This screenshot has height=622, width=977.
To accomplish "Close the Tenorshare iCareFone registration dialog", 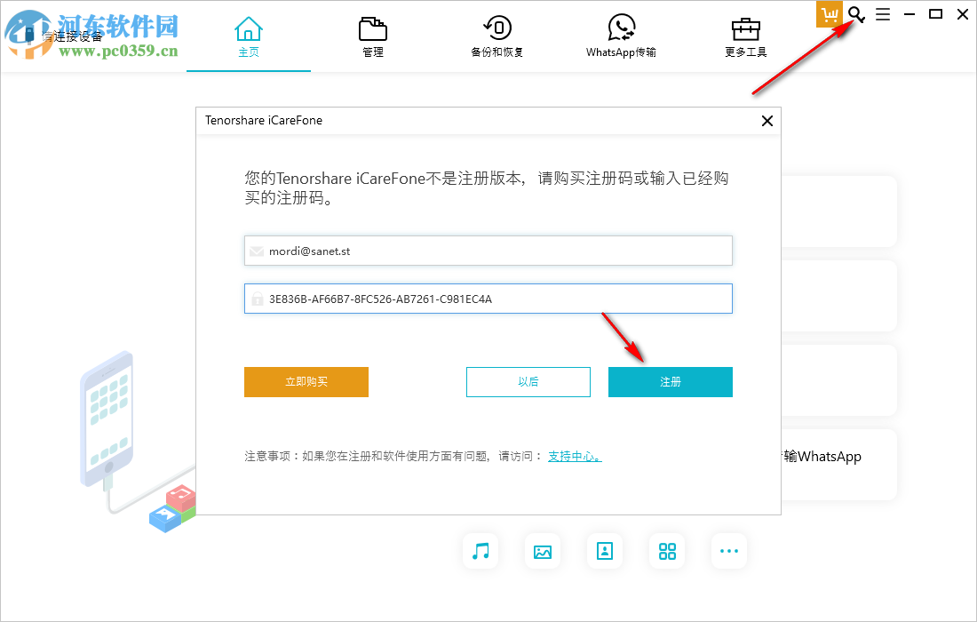I will 767,121.
